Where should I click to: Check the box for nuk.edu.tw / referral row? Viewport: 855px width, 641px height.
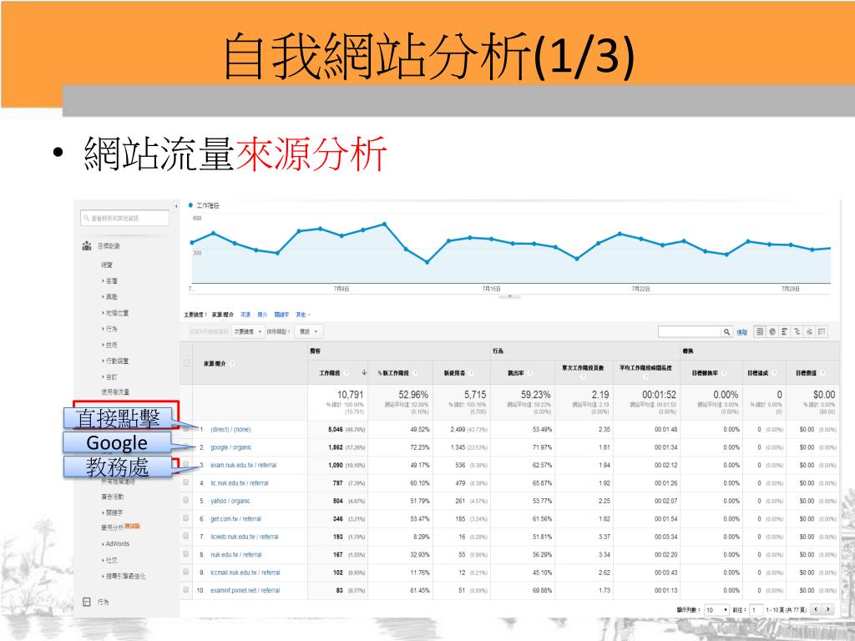tap(186, 554)
